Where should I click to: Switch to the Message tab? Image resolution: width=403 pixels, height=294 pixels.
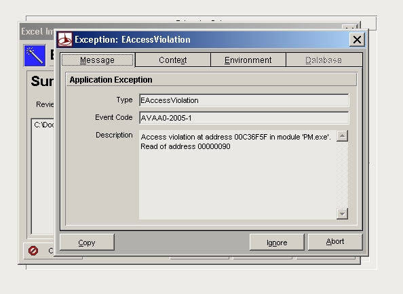click(x=98, y=60)
